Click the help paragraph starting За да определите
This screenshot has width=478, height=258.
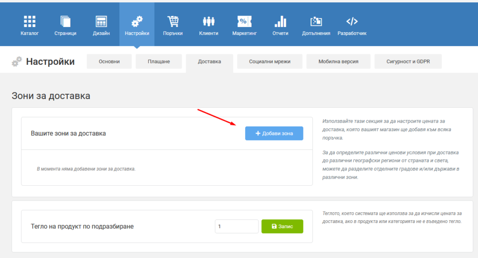pyautogui.click(x=391, y=165)
